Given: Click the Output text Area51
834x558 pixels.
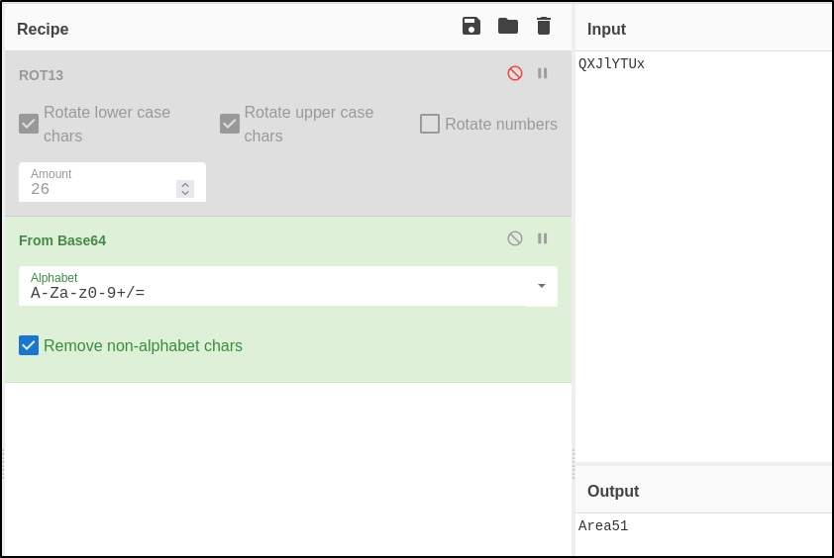Looking at the screenshot, I should click(x=603, y=526).
